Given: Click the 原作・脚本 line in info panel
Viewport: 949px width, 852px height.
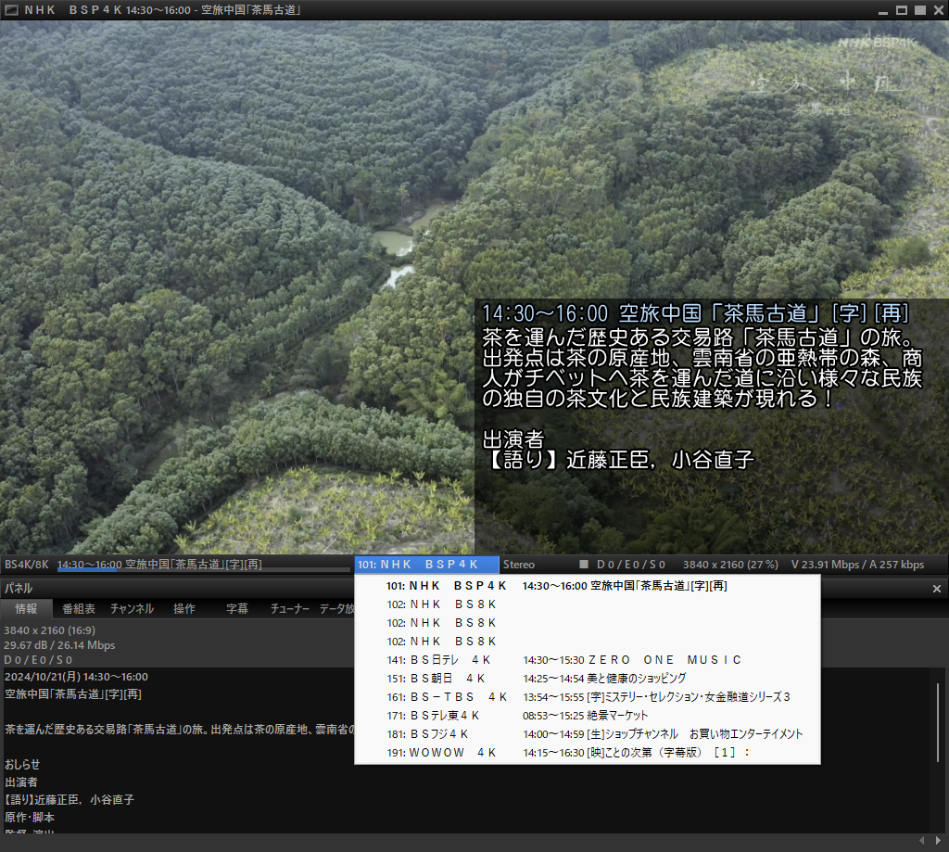Looking at the screenshot, I should 29,817.
